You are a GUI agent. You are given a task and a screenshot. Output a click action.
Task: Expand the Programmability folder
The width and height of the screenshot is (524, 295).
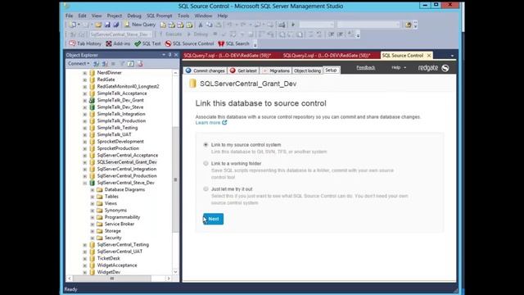(93, 217)
